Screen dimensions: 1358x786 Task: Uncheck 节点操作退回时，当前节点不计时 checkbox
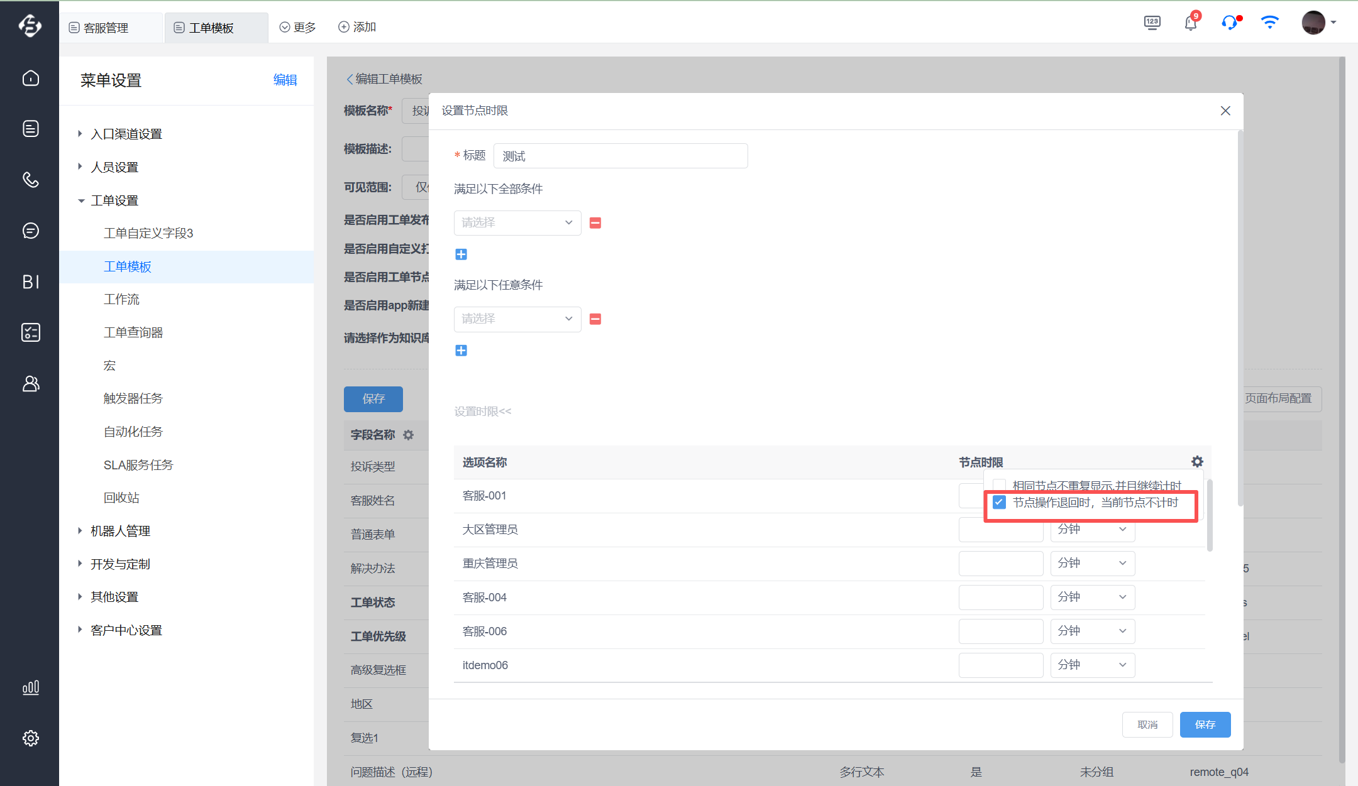click(999, 503)
